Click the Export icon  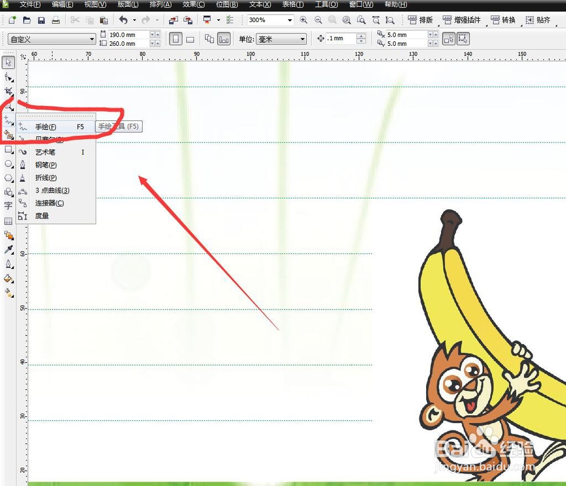(188, 20)
